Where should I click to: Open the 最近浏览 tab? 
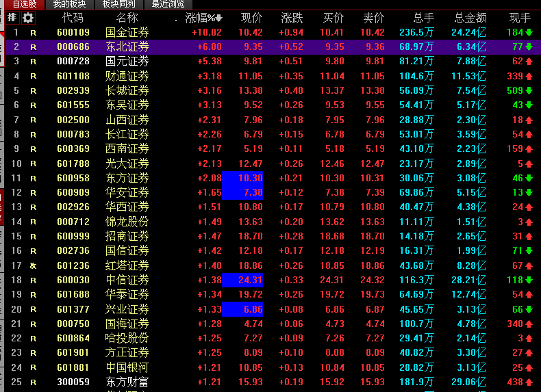point(168,4)
